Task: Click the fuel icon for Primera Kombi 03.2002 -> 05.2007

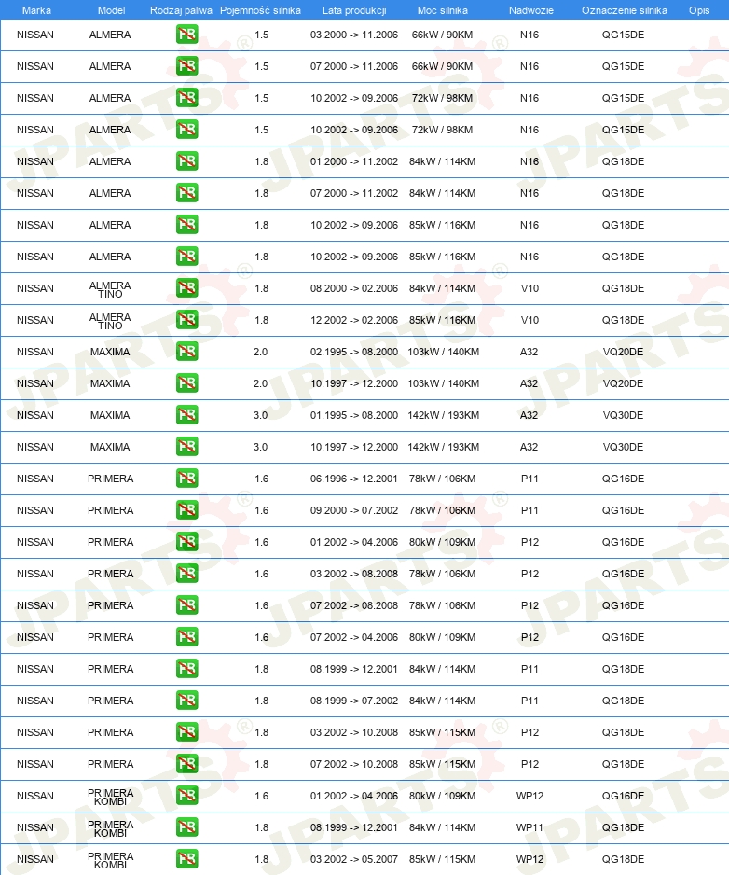Action: pyautogui.click(x=186, y=859)
